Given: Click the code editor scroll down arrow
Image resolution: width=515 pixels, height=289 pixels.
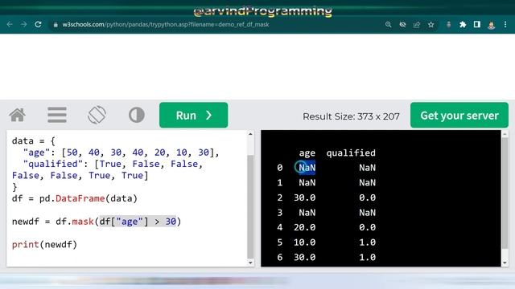Looking at the screenshot, I should coord(250,263).
